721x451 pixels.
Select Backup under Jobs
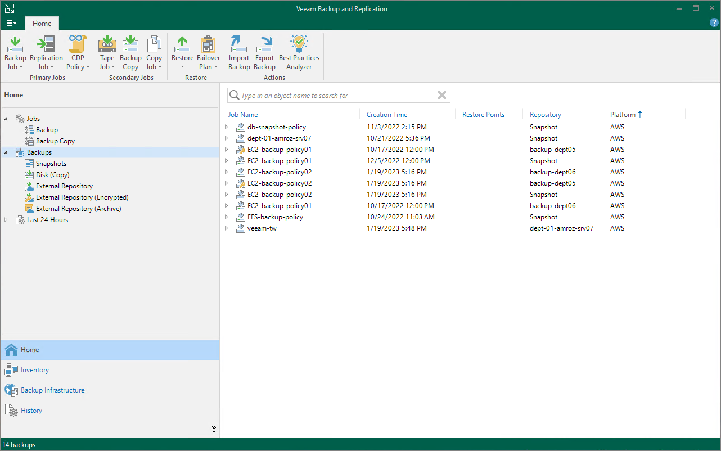pyautogui.click(x=47, y=130)
